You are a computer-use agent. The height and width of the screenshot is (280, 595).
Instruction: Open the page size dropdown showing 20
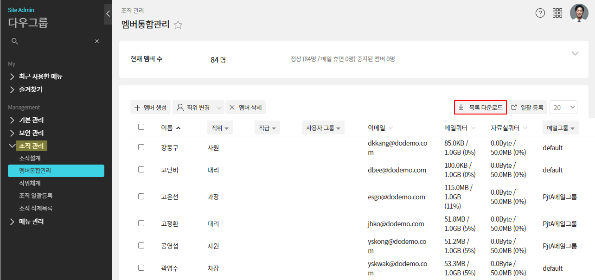pos(563,108)
